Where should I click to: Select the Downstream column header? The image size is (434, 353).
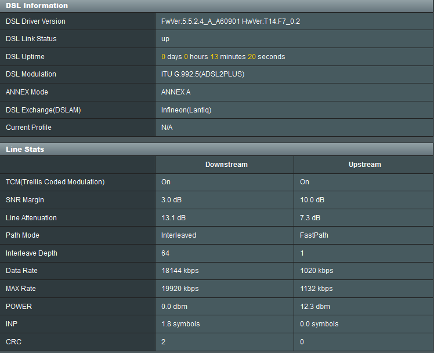pyautogui.click(x=226, y=165)
